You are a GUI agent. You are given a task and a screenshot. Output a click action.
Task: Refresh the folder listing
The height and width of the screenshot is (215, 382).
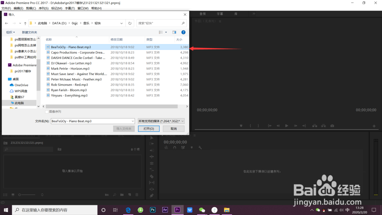(130, 23)
